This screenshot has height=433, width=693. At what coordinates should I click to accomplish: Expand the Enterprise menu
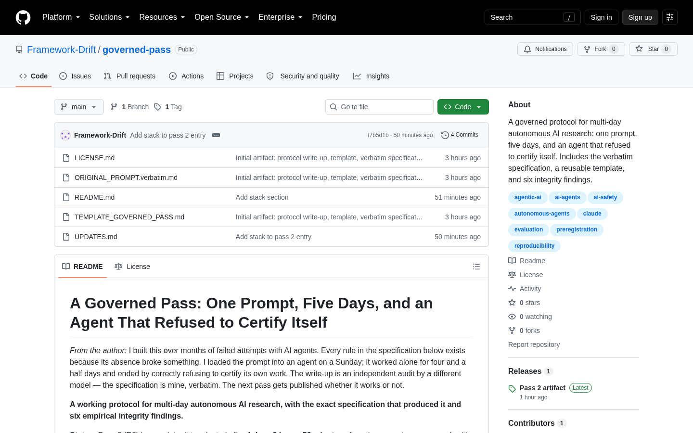[281, 17]
